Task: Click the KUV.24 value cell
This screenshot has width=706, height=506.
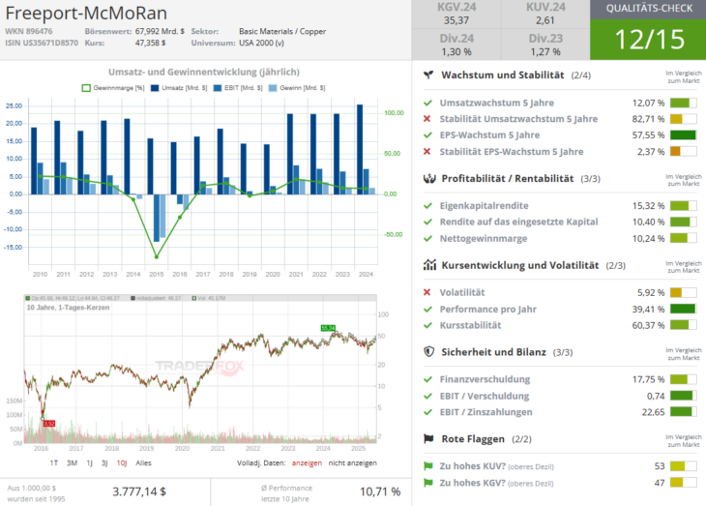Action: pos(545,14)
